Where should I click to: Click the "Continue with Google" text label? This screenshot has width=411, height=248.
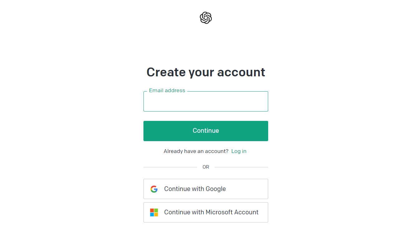[x=195, y=189]
